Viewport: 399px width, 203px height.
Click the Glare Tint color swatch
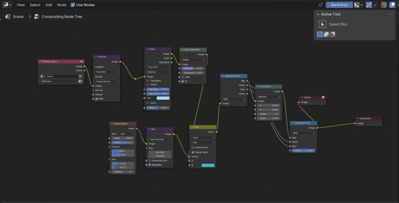(x=163, y=98)
